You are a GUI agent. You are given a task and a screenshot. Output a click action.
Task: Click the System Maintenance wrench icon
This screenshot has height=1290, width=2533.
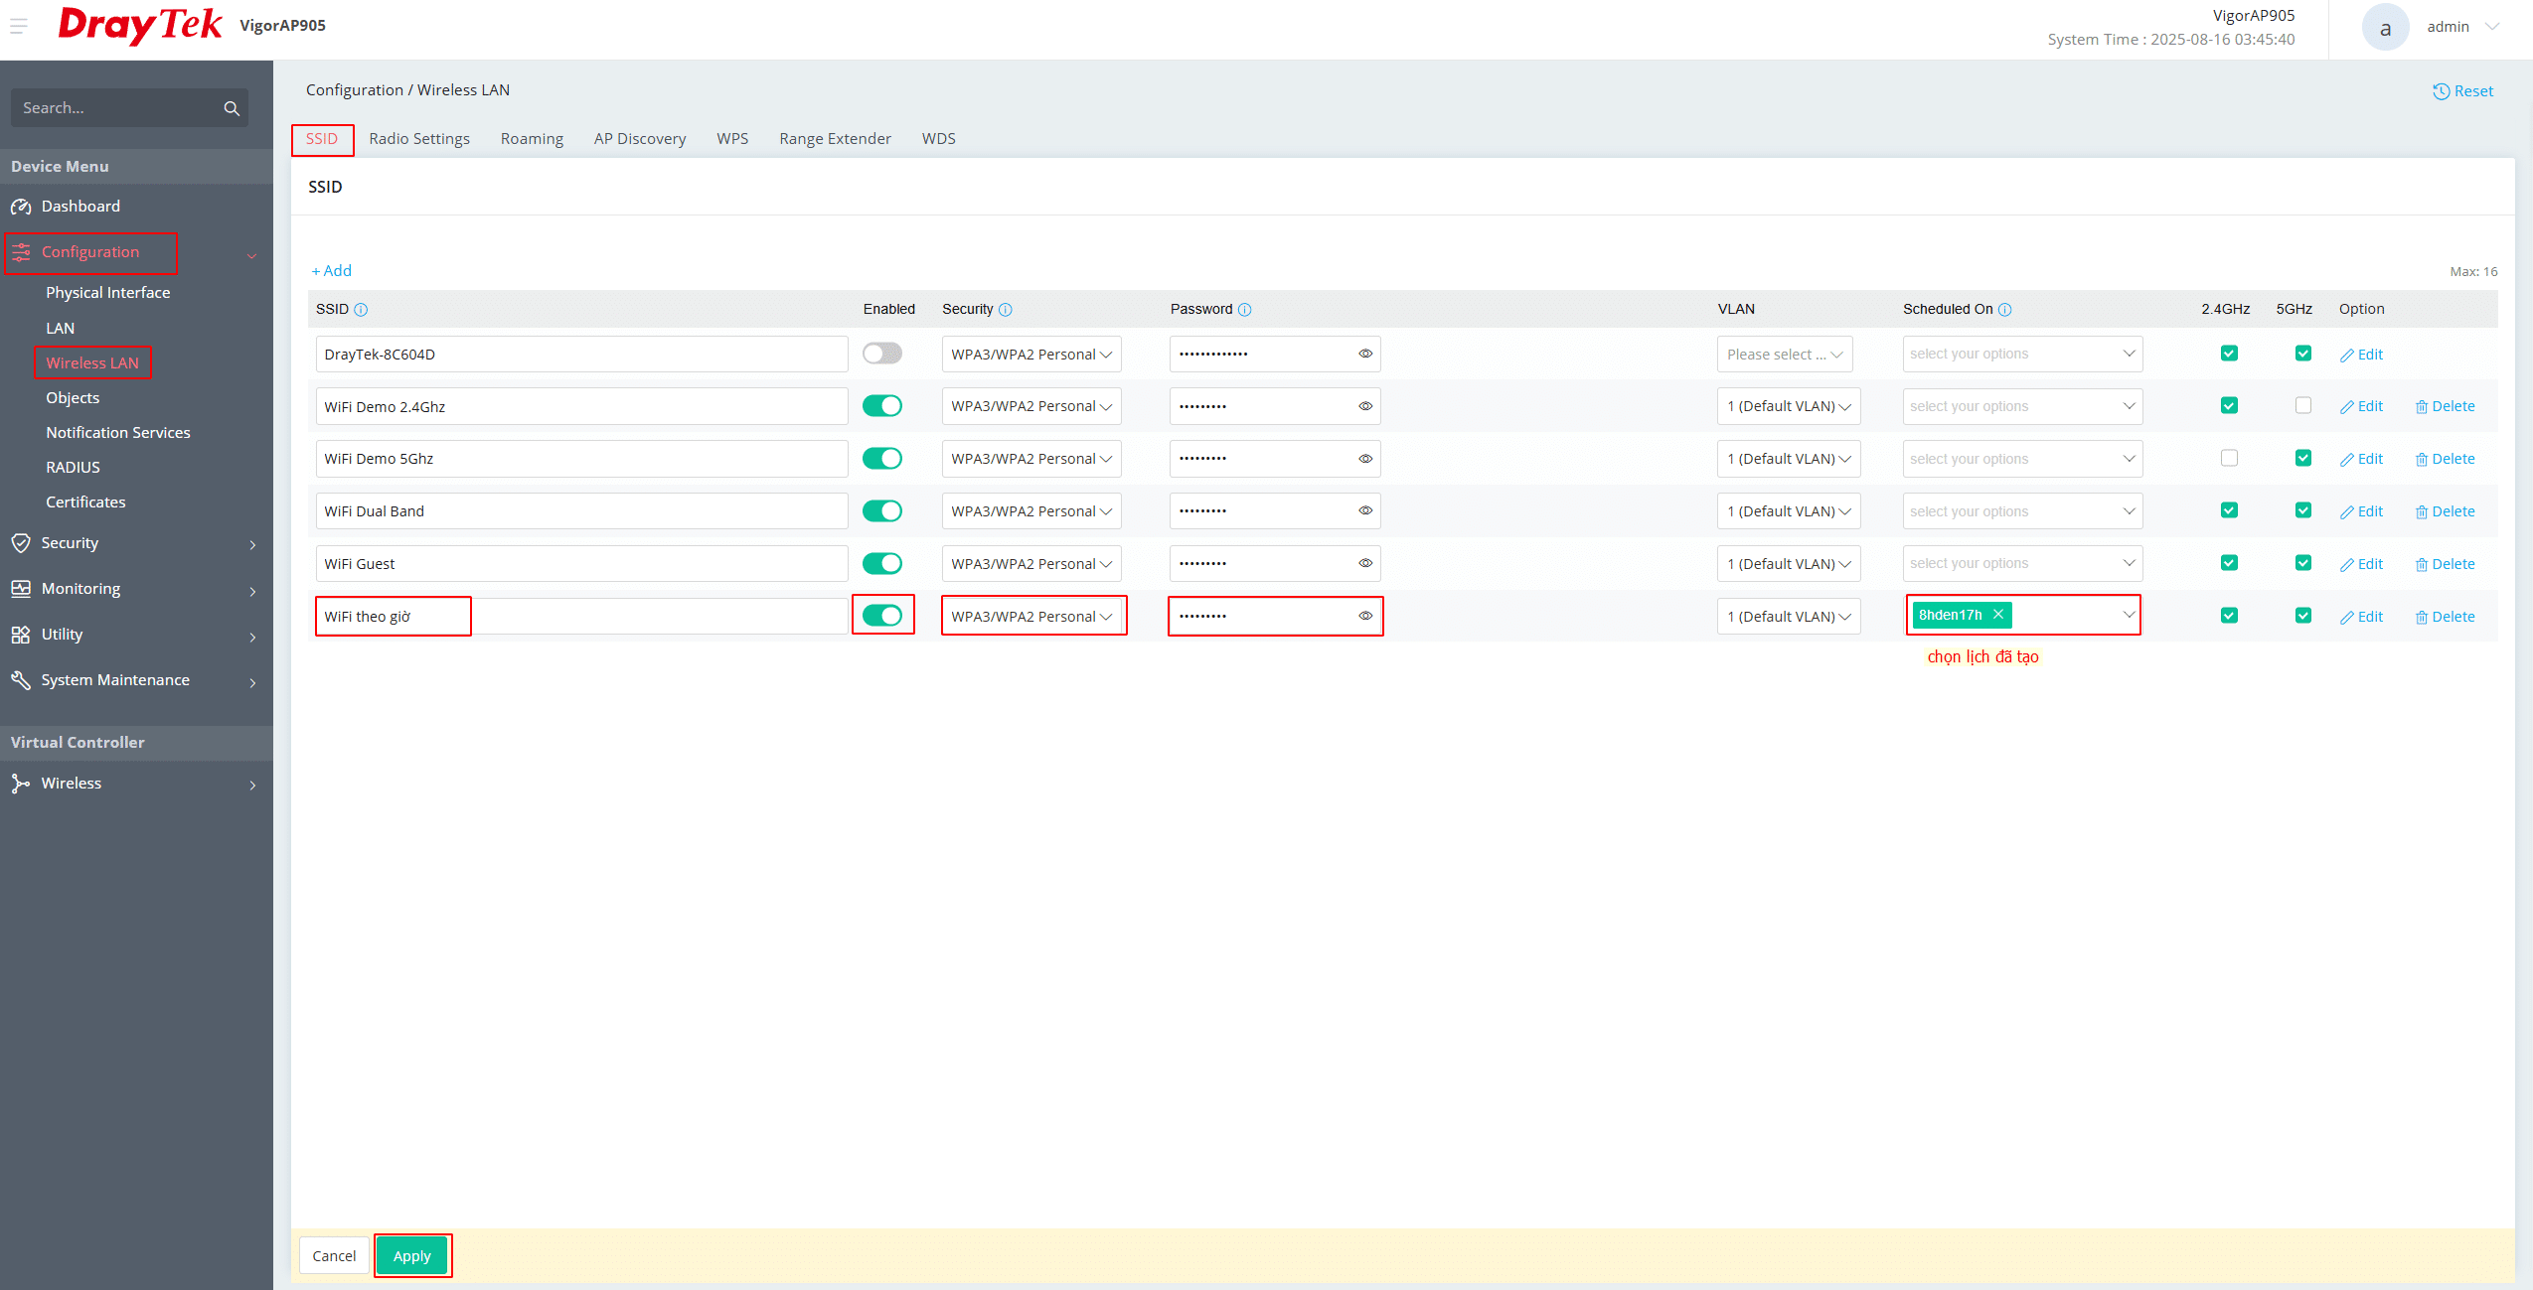(x=21, y=680)
